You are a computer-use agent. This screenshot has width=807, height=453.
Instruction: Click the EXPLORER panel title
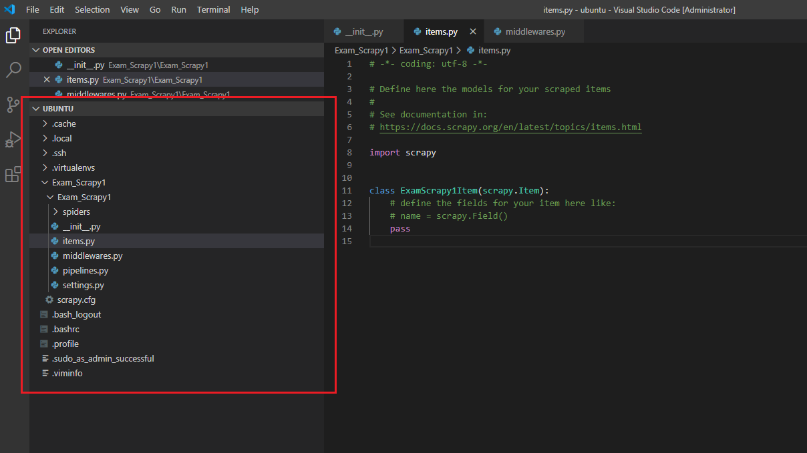tap(59, 31)
